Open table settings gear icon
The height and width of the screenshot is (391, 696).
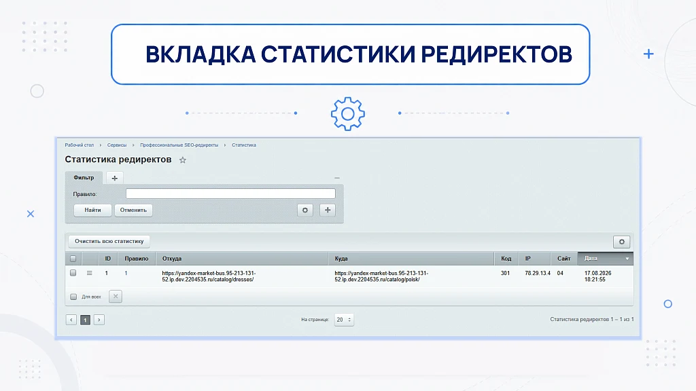point(622,242)
